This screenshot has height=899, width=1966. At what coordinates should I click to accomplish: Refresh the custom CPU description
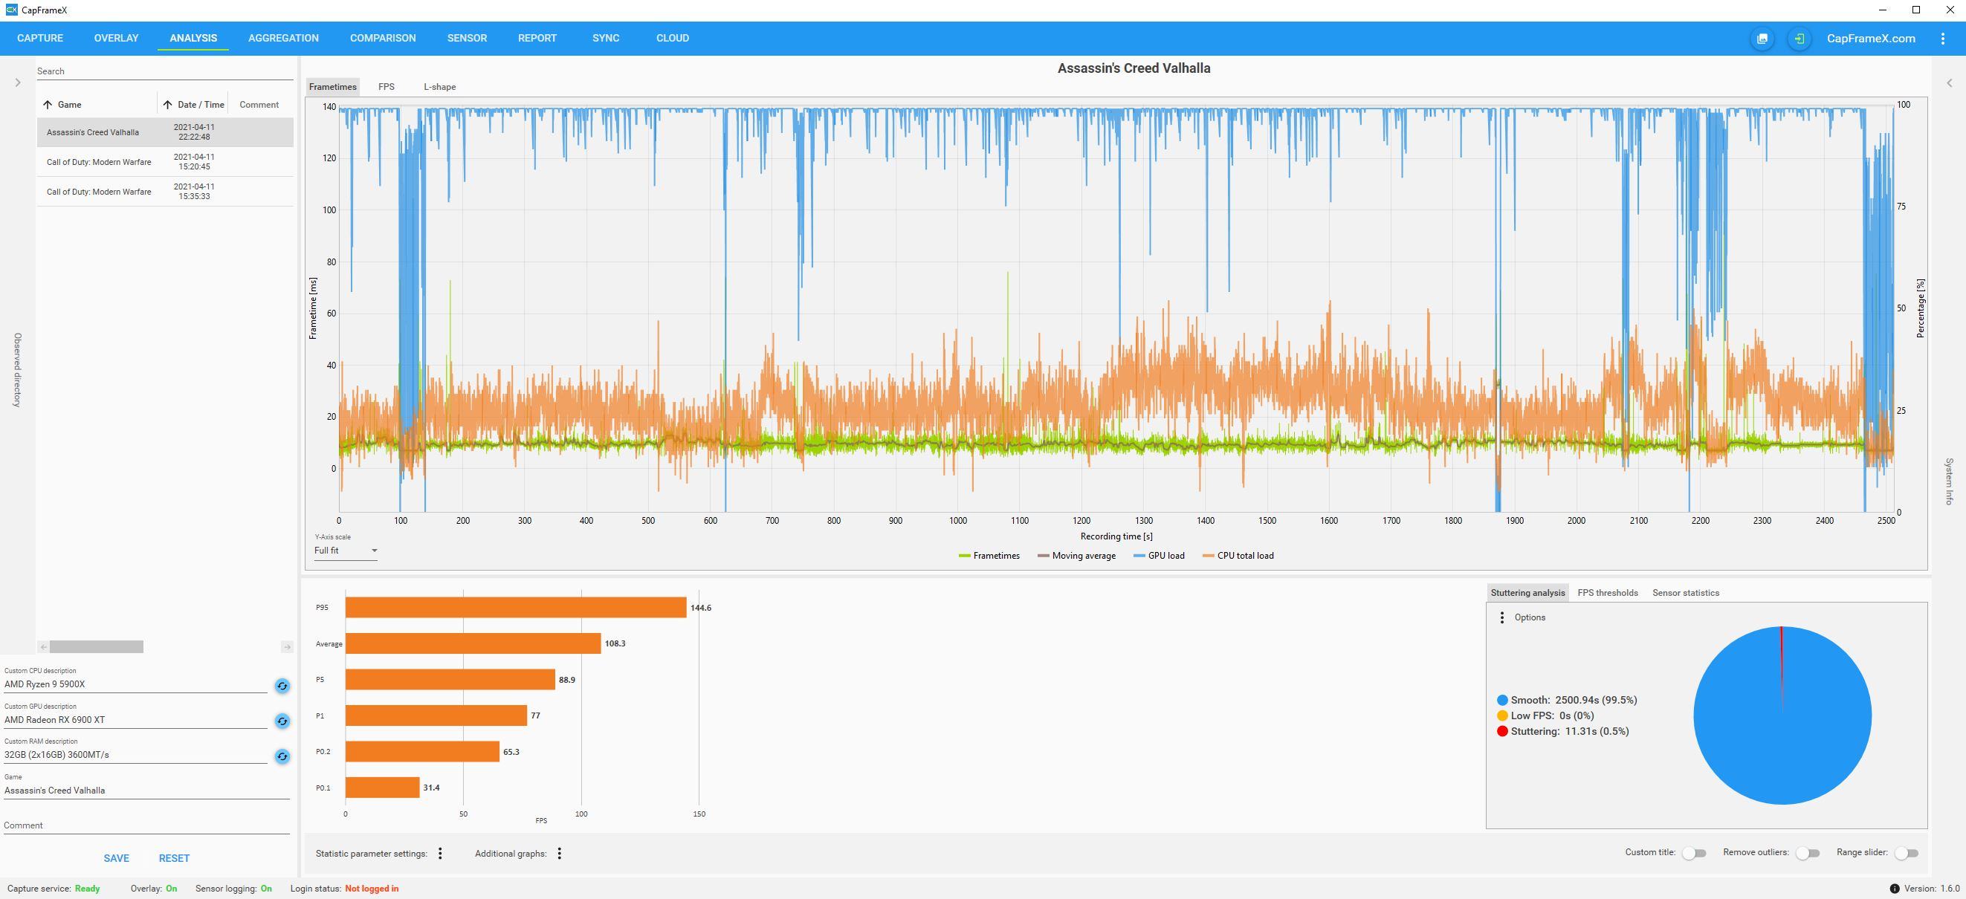coord(282,685)
